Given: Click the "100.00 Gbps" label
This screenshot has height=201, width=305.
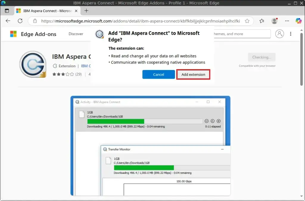Looking at the screenshot, I should click(x=184, y=181).
